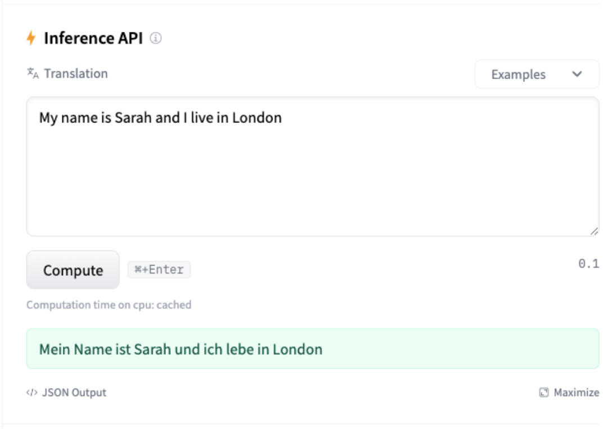Click the Inference API heading text

point(93,38)
